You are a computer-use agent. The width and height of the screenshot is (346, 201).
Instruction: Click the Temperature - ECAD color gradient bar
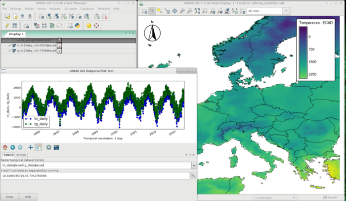click(303, 52)
